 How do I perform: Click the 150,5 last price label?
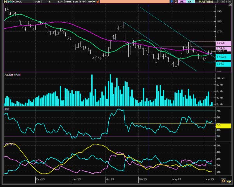pyautogui.click(x=221, y=51)
